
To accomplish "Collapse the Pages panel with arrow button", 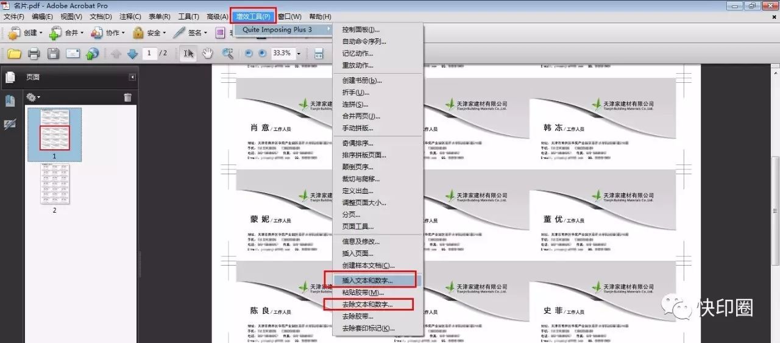I will click(132, 77).
